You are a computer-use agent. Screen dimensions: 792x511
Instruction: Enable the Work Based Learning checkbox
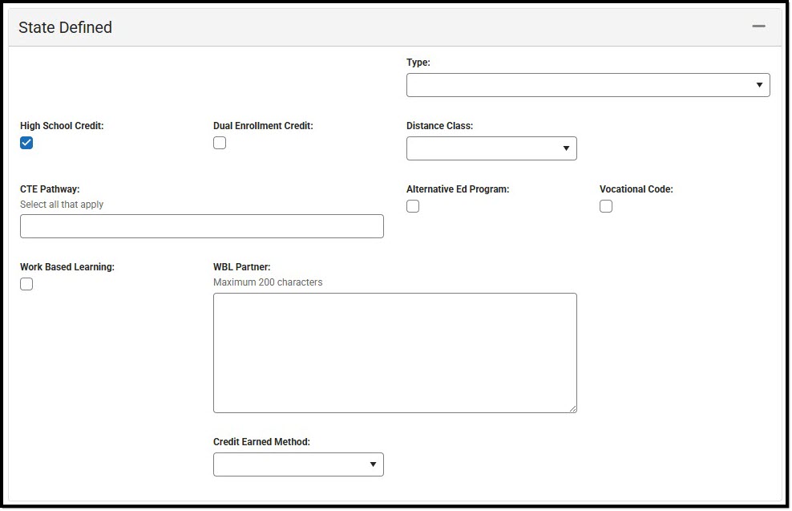click(x=26, y=284)
